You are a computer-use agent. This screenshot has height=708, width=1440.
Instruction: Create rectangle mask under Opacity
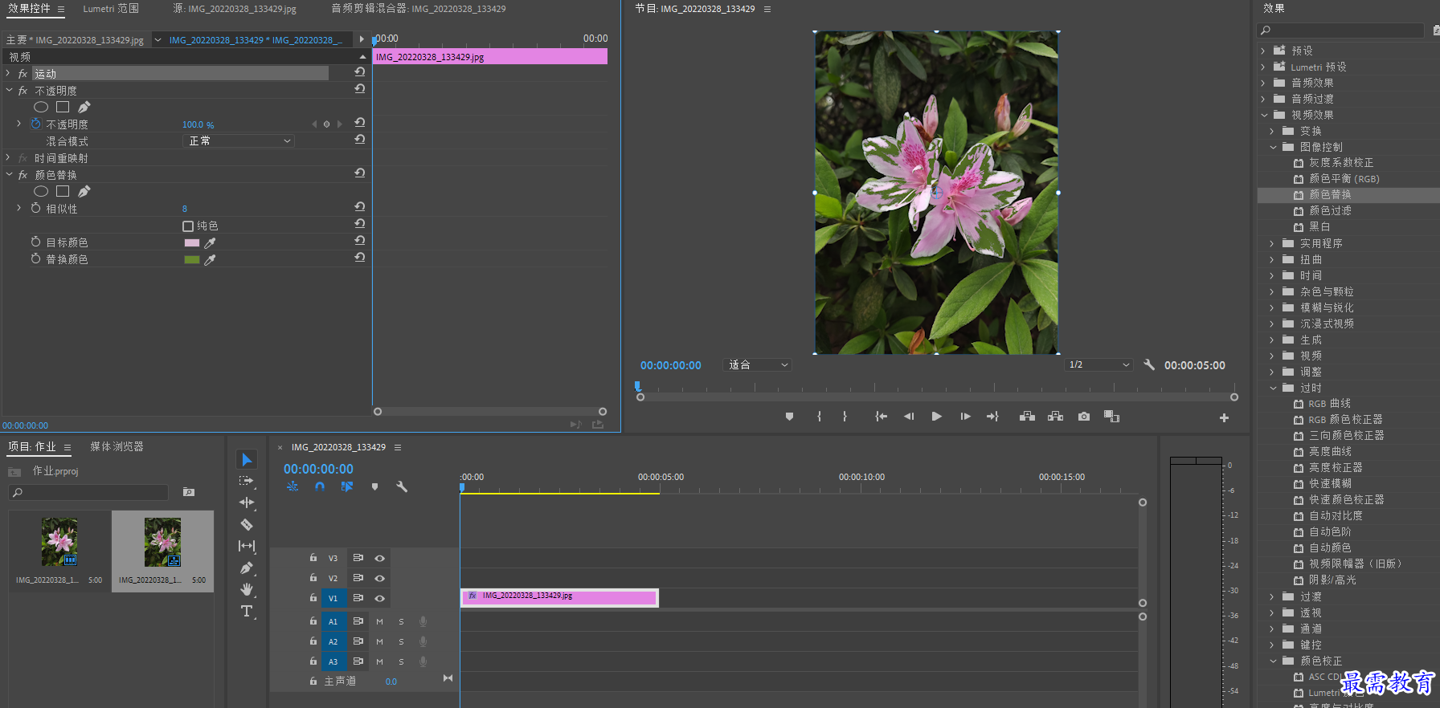63,107
